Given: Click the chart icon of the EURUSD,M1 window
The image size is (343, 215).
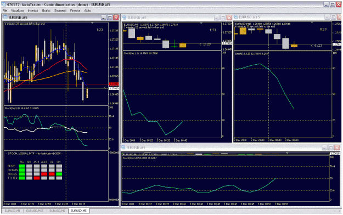Looking at the screenshot, I should click(x=123, y=148).
